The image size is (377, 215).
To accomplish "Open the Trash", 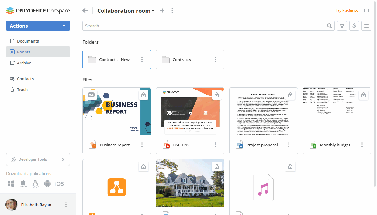I will [38, 90].
